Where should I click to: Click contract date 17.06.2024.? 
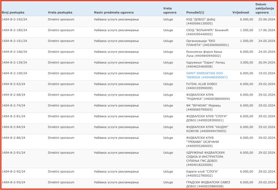(x=267, y=30)
